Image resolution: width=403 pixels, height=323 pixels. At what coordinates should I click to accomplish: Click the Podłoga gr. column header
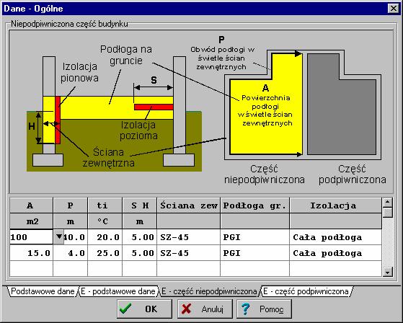pos(254,205)
